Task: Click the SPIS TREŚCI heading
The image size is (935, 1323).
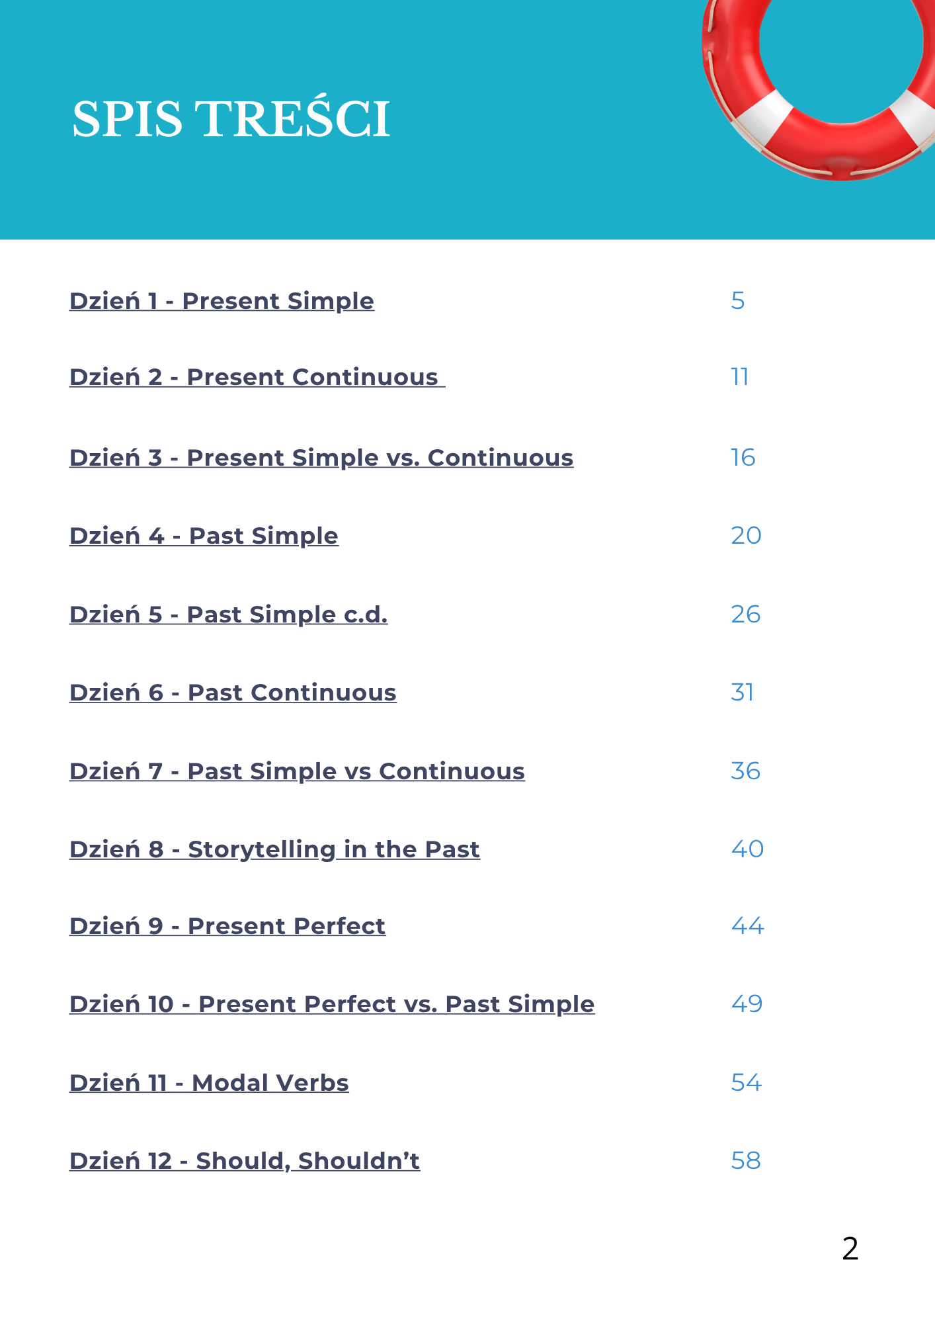Action: coord(231,120)
